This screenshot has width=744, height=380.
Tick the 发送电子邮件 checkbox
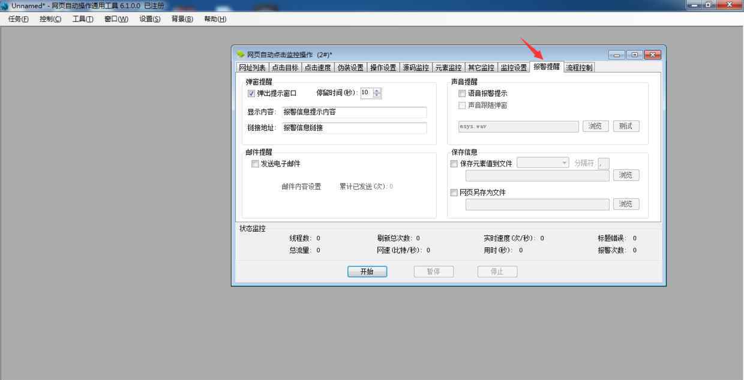click(x=255, y=164)
